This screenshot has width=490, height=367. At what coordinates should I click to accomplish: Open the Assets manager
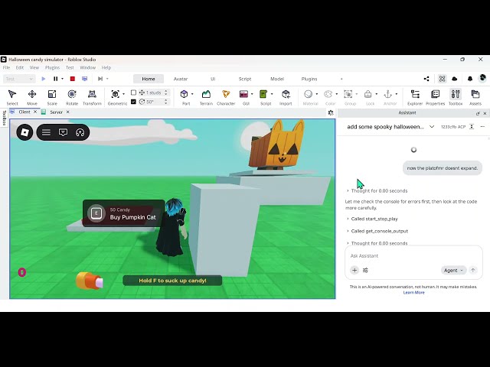475,97
